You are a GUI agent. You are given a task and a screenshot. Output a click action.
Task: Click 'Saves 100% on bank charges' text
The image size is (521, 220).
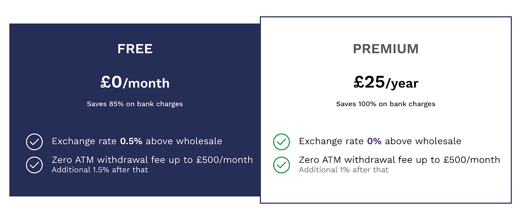coord(386,104)
